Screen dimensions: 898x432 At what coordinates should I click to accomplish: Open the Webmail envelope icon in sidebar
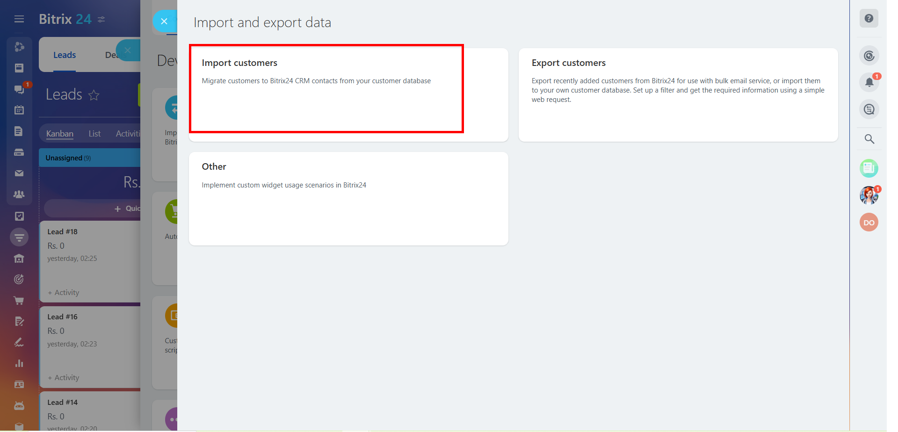19,173
